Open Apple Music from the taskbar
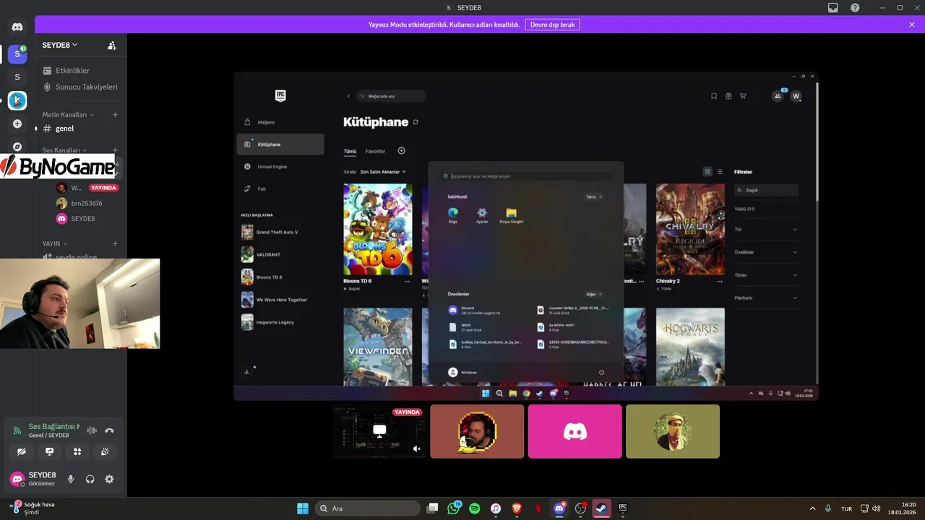This screenshot has height=520, width=925. point(496,508)
